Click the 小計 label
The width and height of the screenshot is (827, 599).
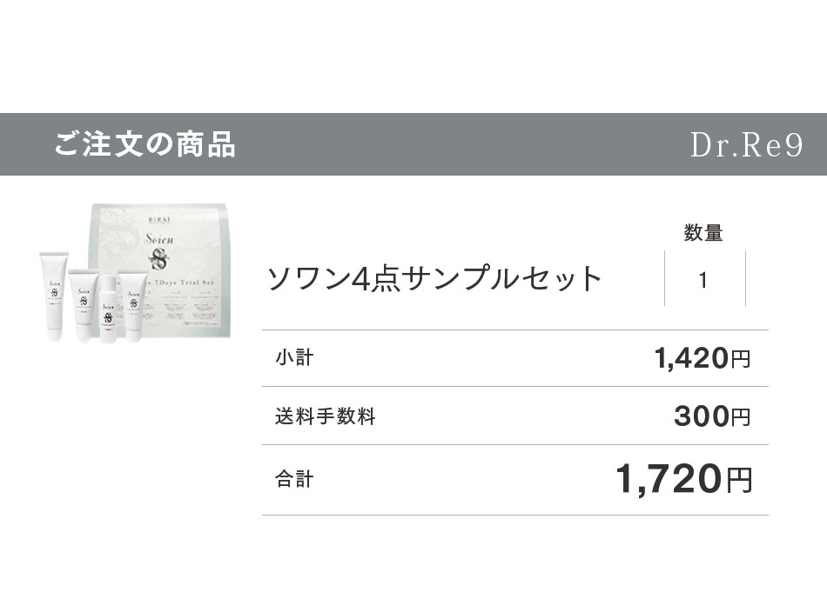[294, 357]
